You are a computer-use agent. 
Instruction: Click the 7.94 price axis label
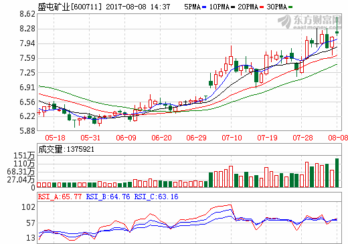tap(27, 43)
